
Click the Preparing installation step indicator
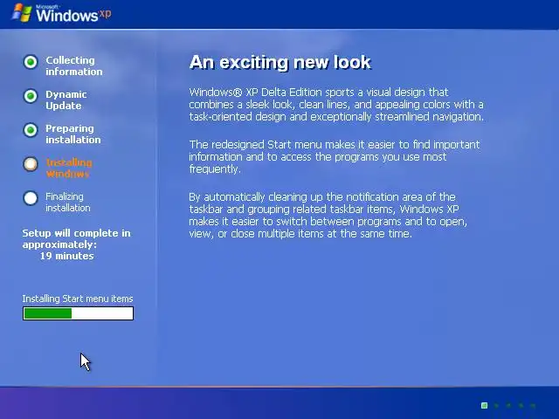click(31, 130)
